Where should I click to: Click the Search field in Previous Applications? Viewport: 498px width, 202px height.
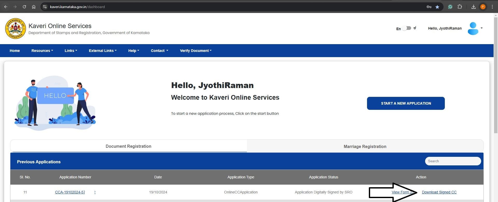[x=453, y=161]
